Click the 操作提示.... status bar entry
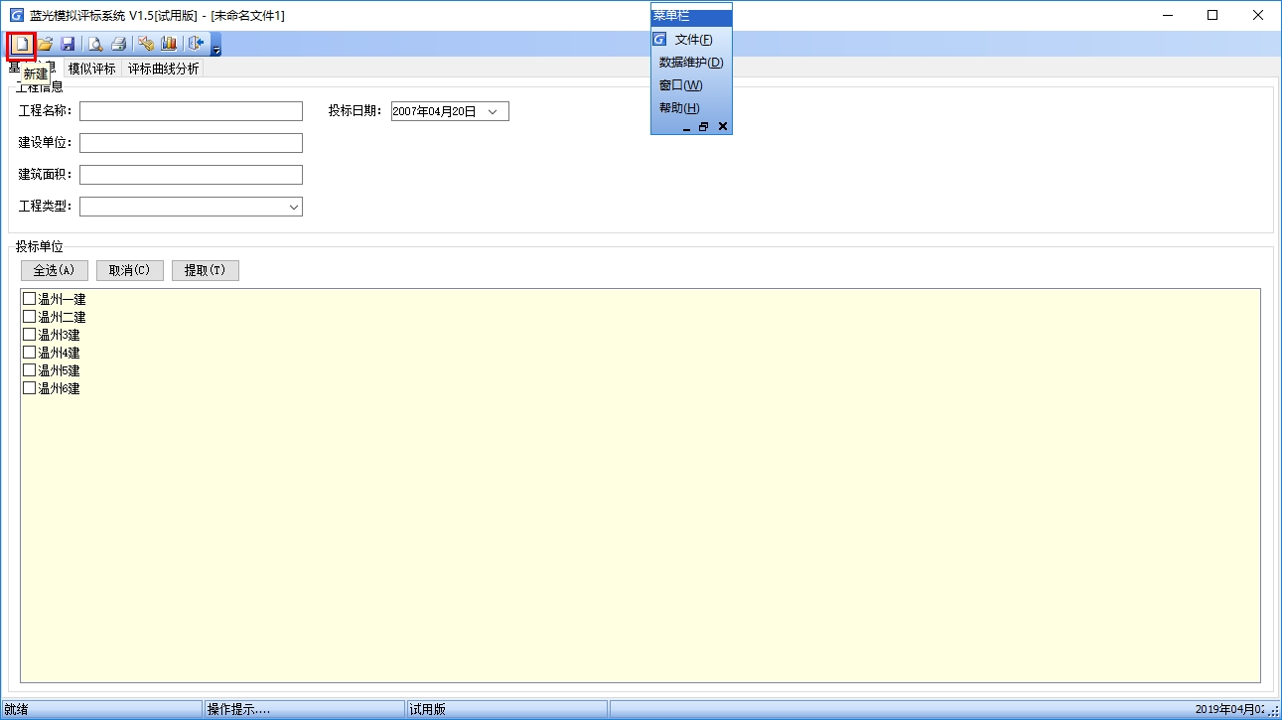 238,709
